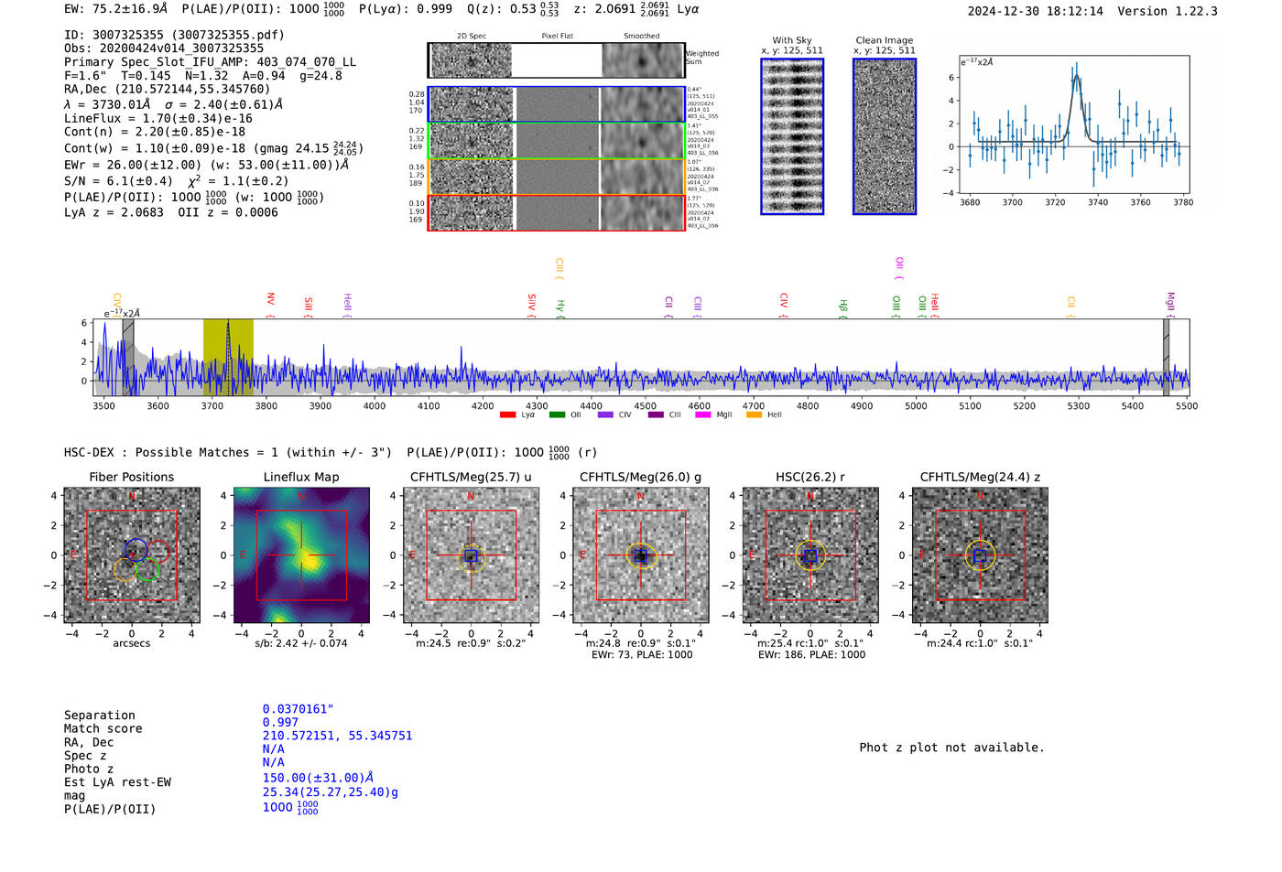Click the Est LyA rest-EW value 150.00(±31.00)Å
Viewport: 1282px width, 872px height.
click(318, 778)
